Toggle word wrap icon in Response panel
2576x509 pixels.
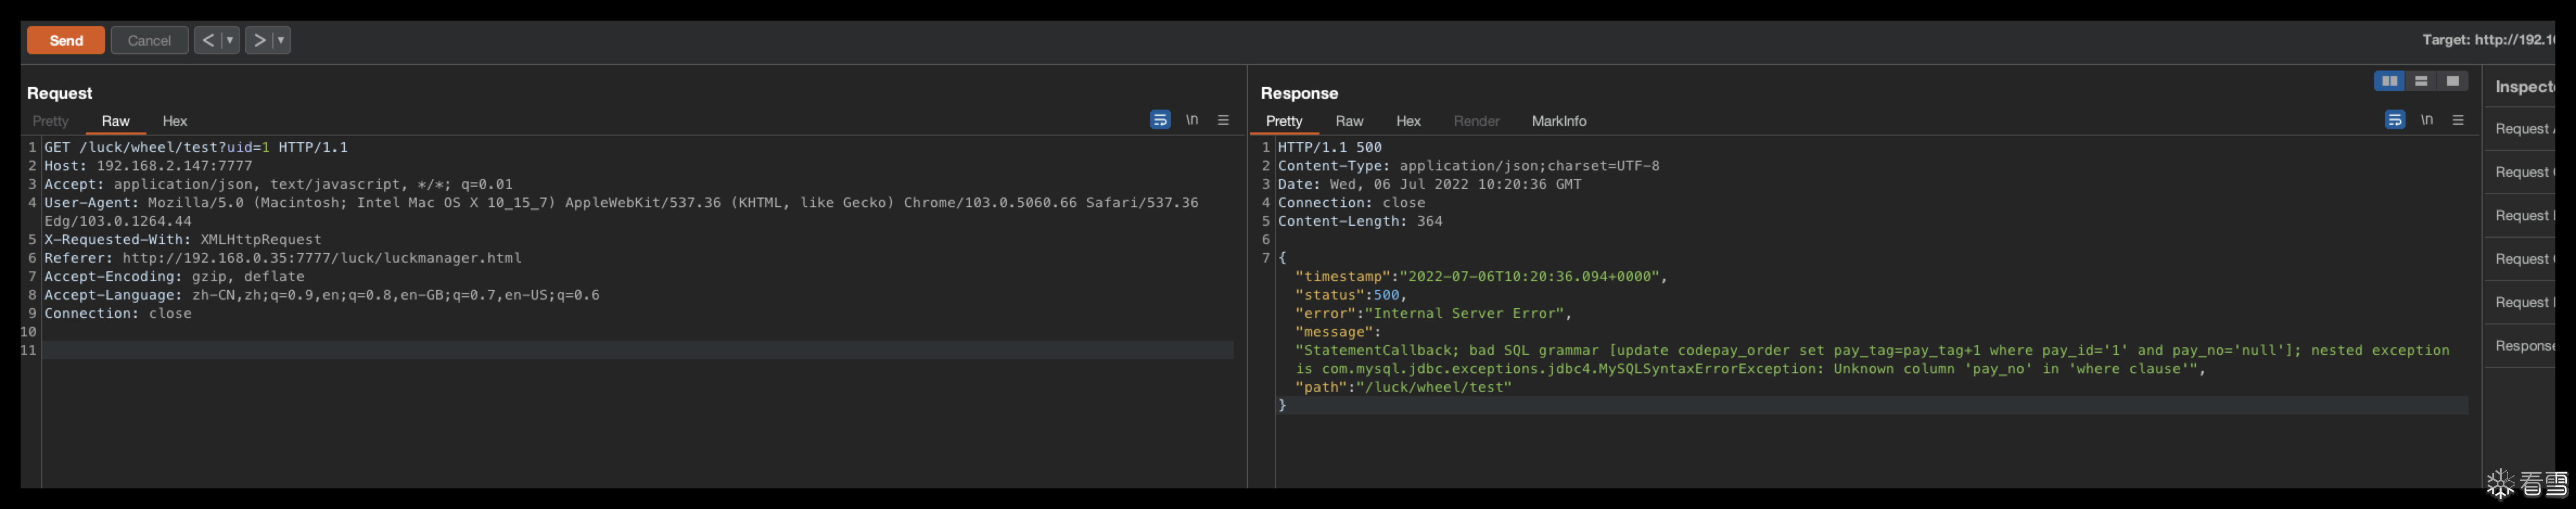[2395, 120]
